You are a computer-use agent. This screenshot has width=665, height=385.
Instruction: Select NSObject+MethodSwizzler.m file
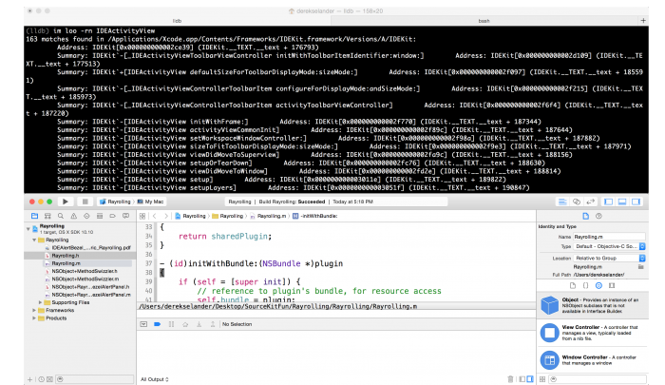pos(80,279)
